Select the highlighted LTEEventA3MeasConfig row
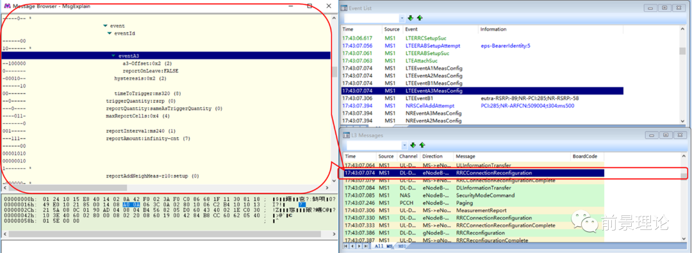The width and height of the screenshot is (692, 253). tap(482, 91)
